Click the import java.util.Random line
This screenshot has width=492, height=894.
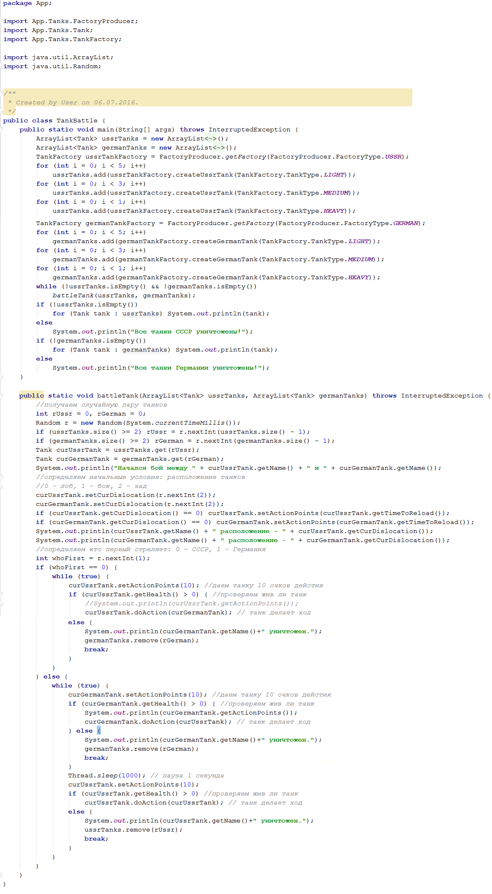52,67
